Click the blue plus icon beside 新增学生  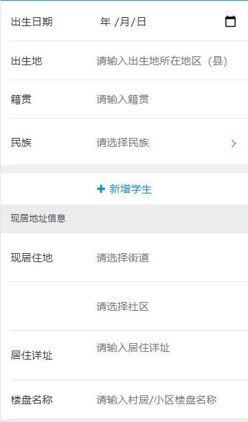[x=101, y=189]
